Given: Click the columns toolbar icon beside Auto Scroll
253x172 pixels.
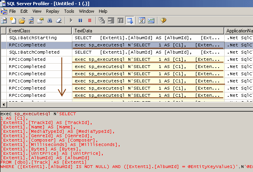Looking at the screenshot, I should [x=120, y=20].
